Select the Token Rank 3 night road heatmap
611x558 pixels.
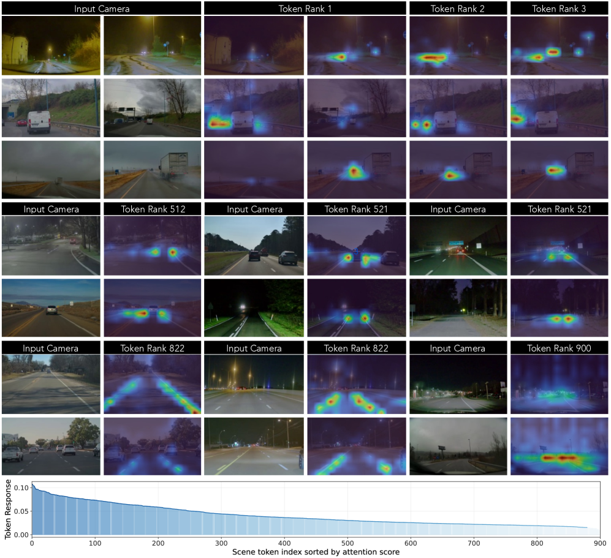559,45
